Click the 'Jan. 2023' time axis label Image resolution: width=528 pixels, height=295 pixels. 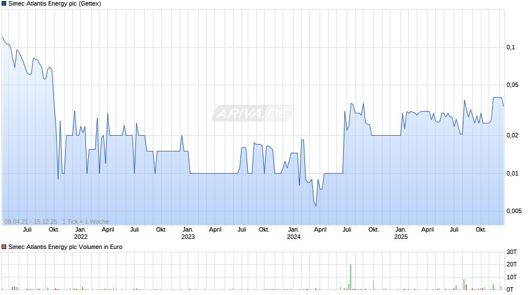point(188,233)
